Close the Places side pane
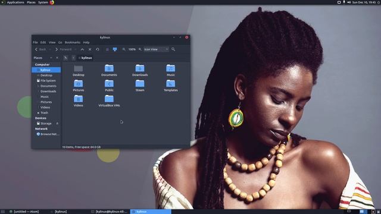Screen dimensions: 381x214 [x=57, y=58]
